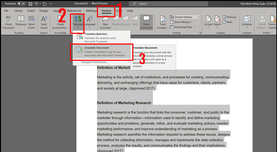This screenshot has height=152, width=277.
Task: Choose Translate Selection from the menu
Action: [x=101, y=38]
